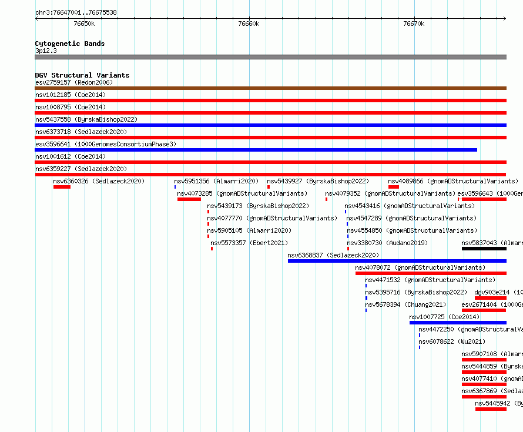Click nsv5395716 (ByrskaBishop2022) label
Image resolution: width=523 pixels, height=432 pixels.
[416, 292]
